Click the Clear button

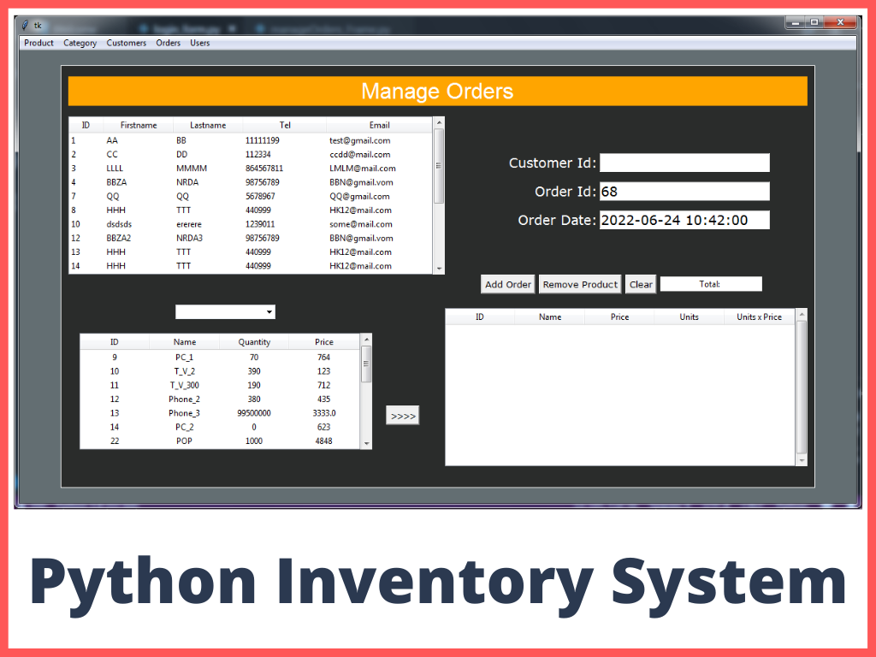pos(641,285)
